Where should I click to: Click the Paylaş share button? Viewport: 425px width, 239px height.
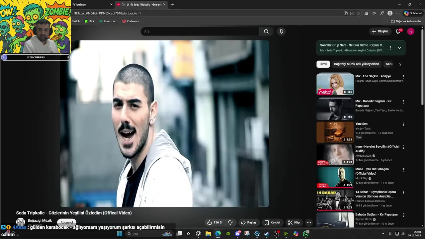pos(249,222)
